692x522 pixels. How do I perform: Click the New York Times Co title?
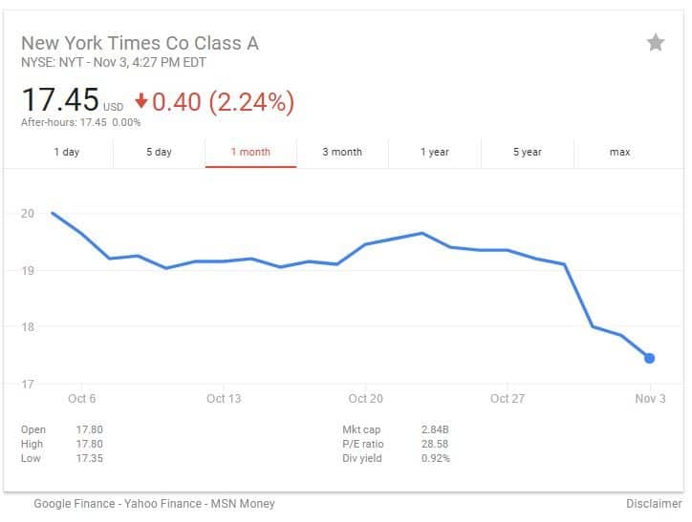(140, 43)
